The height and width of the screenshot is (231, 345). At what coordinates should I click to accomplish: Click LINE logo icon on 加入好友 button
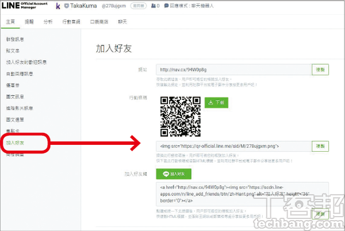tap(166, 174)
